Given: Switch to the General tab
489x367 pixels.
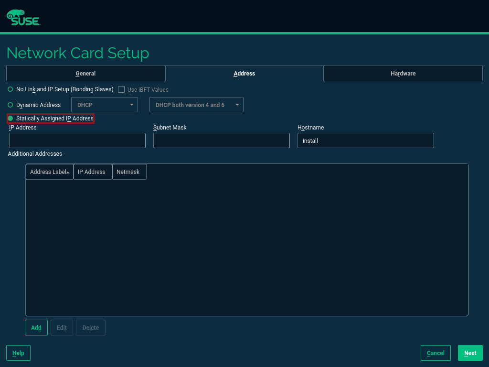Looking at the screenshot, I should point(85,74).
